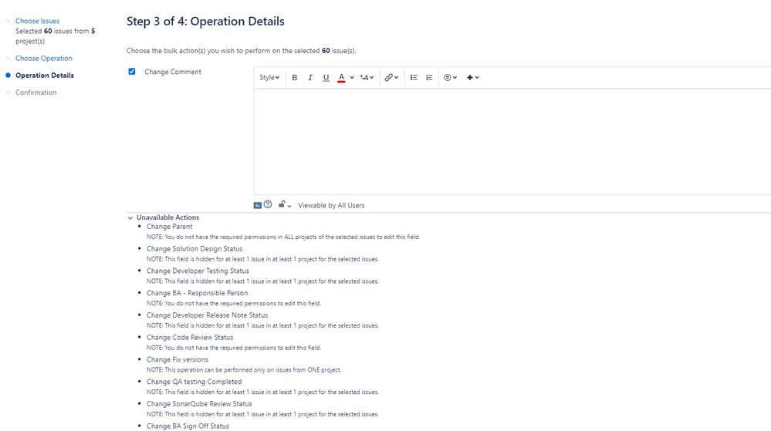Click 'Change BA Sign Off Status' entry

point(188,426)
